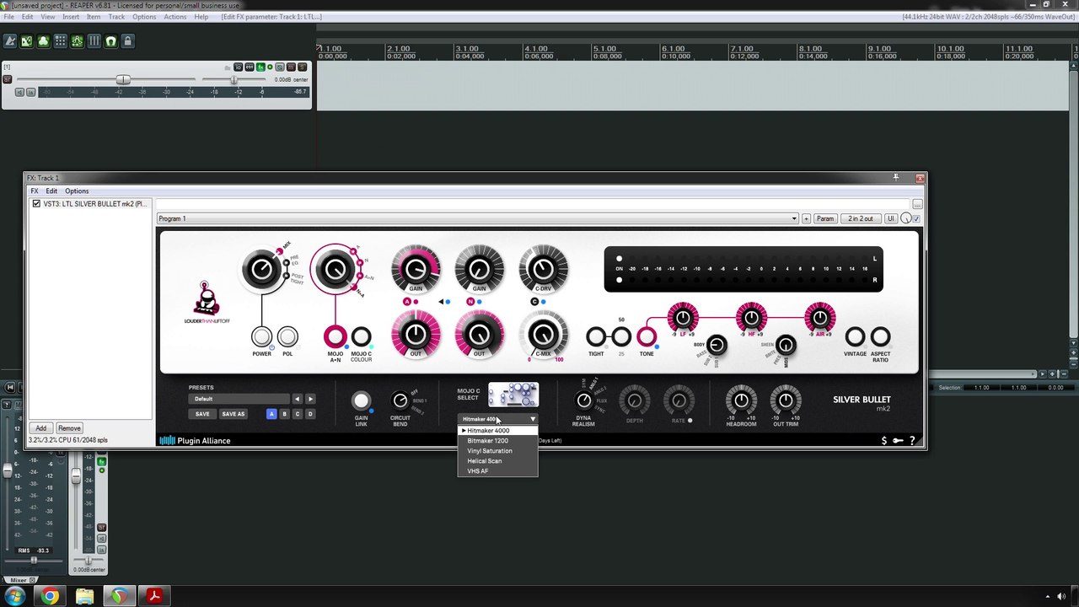The height and width of the screenshot is (607, 1079).
Task: Click the A gain knob
Action: 416,269
